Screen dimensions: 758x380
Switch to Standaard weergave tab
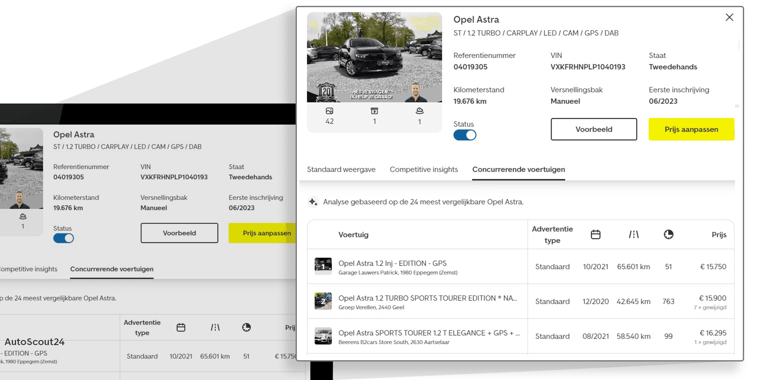pyautogui.click(x=341, y=169)
